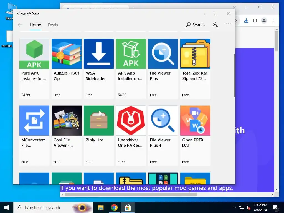Screen dimensions: 284x213
Task: Open Unarchiver One RAR app icon
Action: [131, 120]
